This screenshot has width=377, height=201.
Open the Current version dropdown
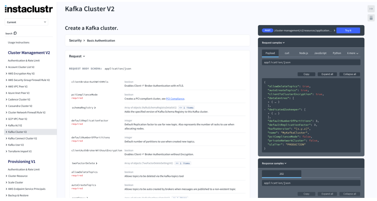(x=26, y=22)
